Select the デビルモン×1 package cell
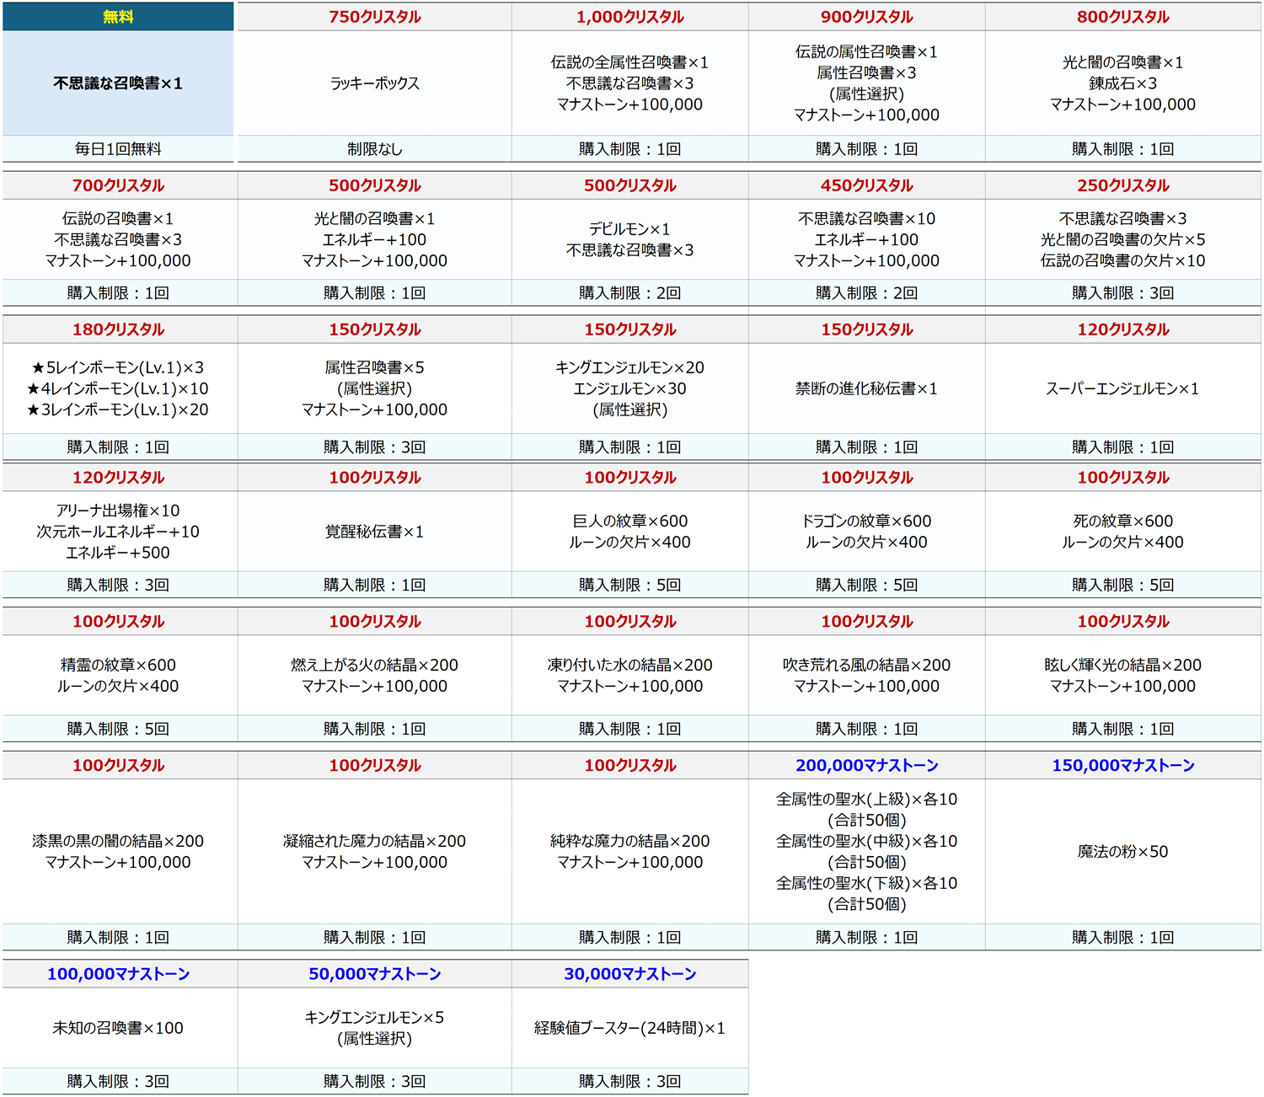The image size is (1264, 1097). pyautogui.click(x=629, y=239)
